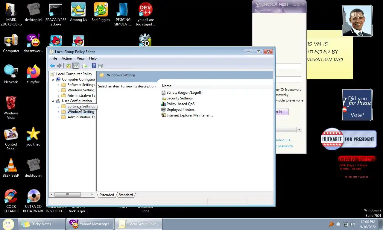
Task: Click the Obama 'Did you Vote' gadget
Action: click(357, 21)
